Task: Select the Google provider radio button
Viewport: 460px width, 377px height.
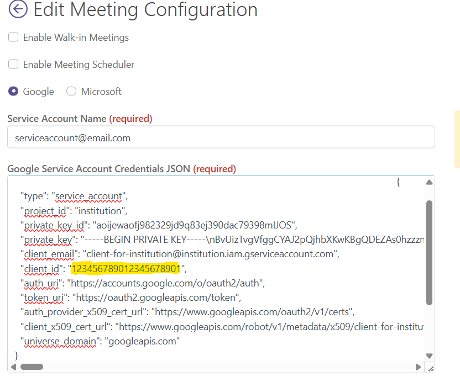Action: point(13,91)
